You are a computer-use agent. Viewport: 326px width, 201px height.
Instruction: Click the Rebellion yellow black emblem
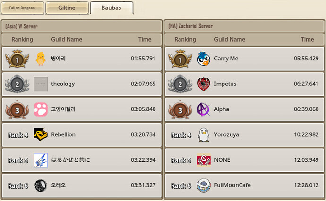(41, 134)
